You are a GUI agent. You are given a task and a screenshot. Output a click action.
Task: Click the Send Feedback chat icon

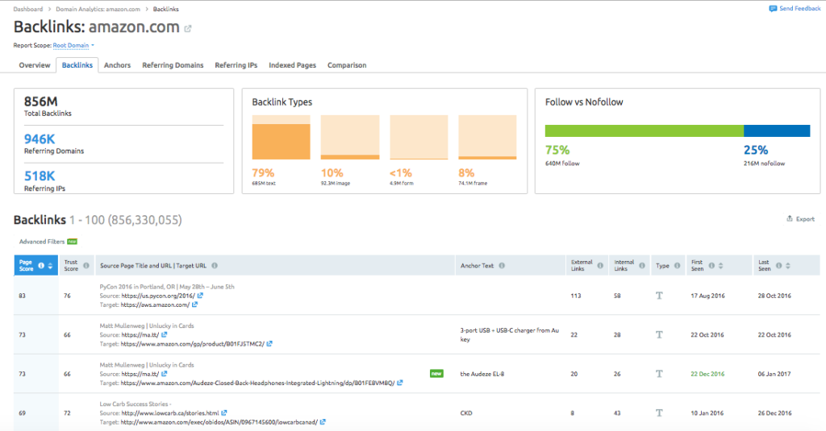[x=773, y=8]
